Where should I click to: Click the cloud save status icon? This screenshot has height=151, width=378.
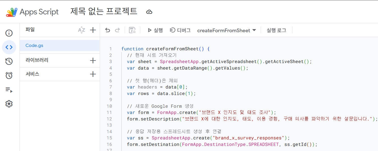[149, 12]
